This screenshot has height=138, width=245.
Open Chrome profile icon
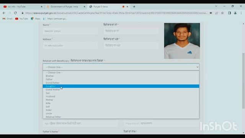pos(235,13)
